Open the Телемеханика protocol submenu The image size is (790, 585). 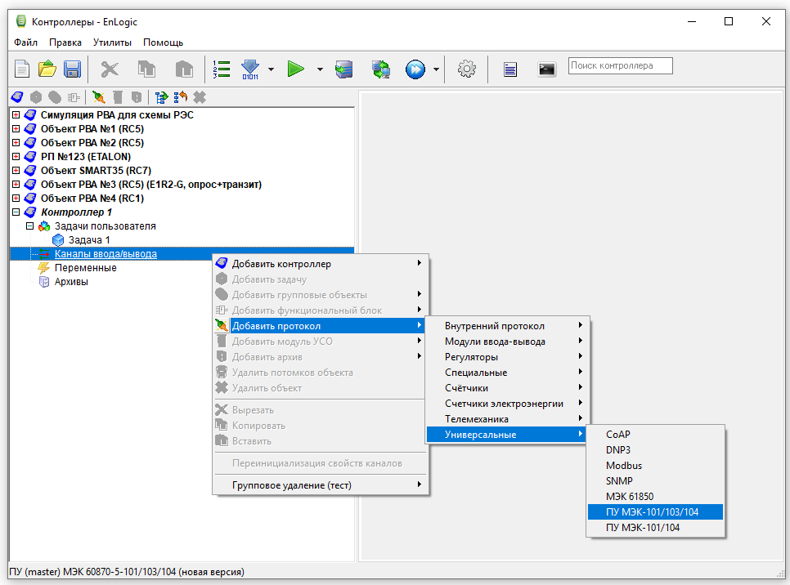[476, 419]
